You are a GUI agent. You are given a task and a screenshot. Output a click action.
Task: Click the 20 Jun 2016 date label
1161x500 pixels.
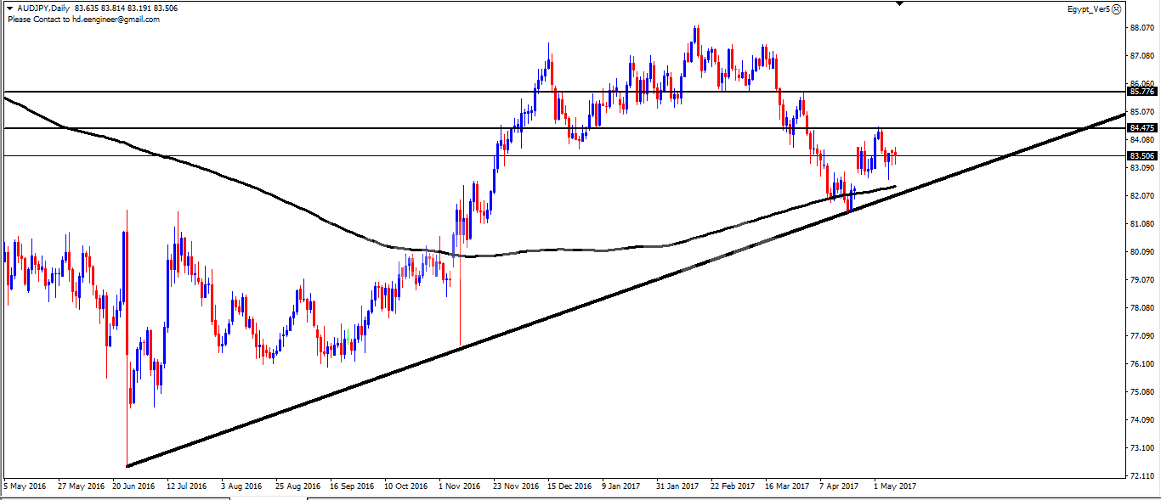coord(134,487)
